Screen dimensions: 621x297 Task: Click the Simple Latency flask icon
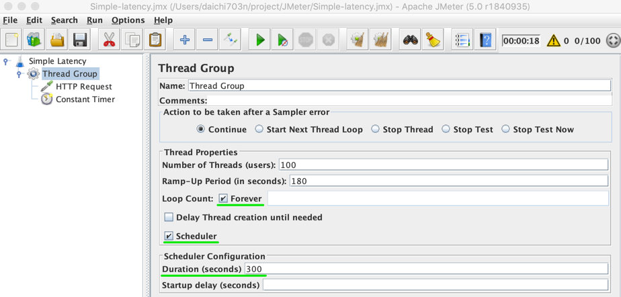click(x=19, y=61)
